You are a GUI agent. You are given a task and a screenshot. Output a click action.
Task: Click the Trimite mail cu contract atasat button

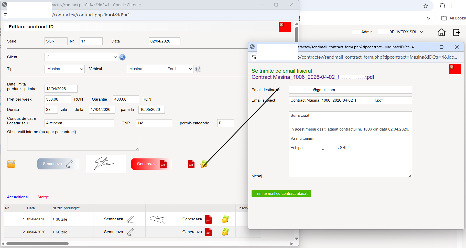click(281, 193)
